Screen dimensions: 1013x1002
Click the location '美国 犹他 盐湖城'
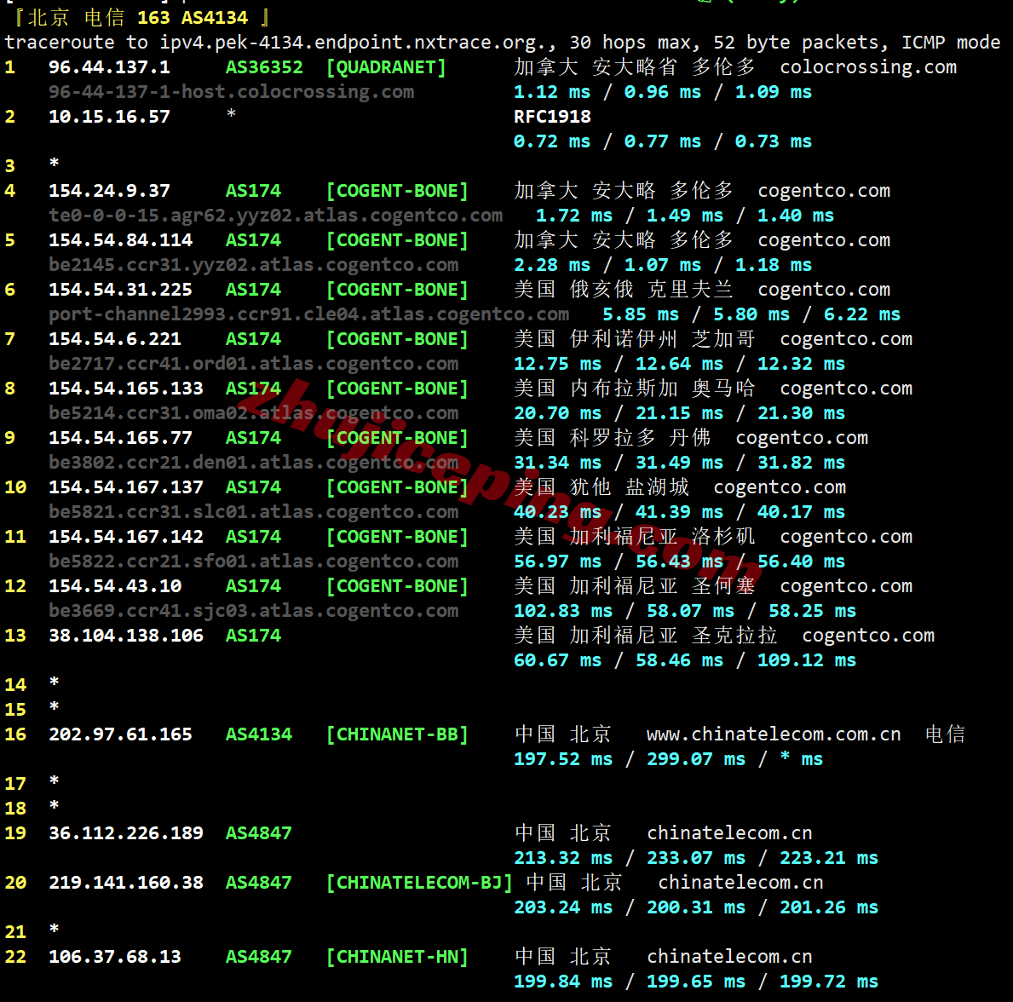pos(602,487)
